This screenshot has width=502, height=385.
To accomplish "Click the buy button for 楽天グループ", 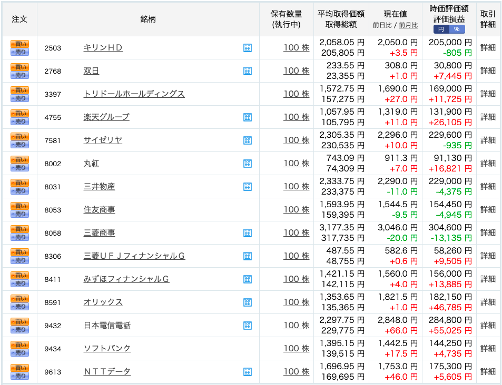I will click(19, 113).
